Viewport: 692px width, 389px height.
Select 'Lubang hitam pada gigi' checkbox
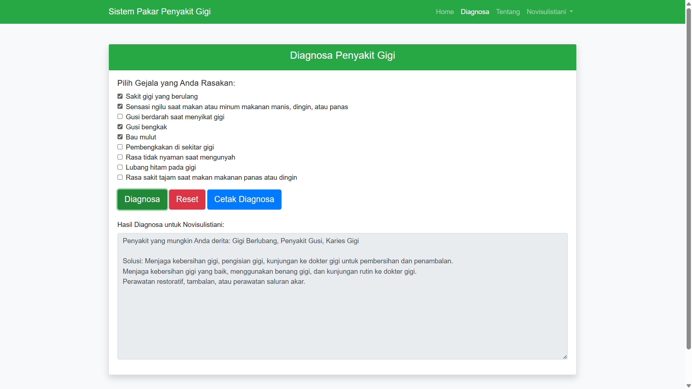[120, 167]
